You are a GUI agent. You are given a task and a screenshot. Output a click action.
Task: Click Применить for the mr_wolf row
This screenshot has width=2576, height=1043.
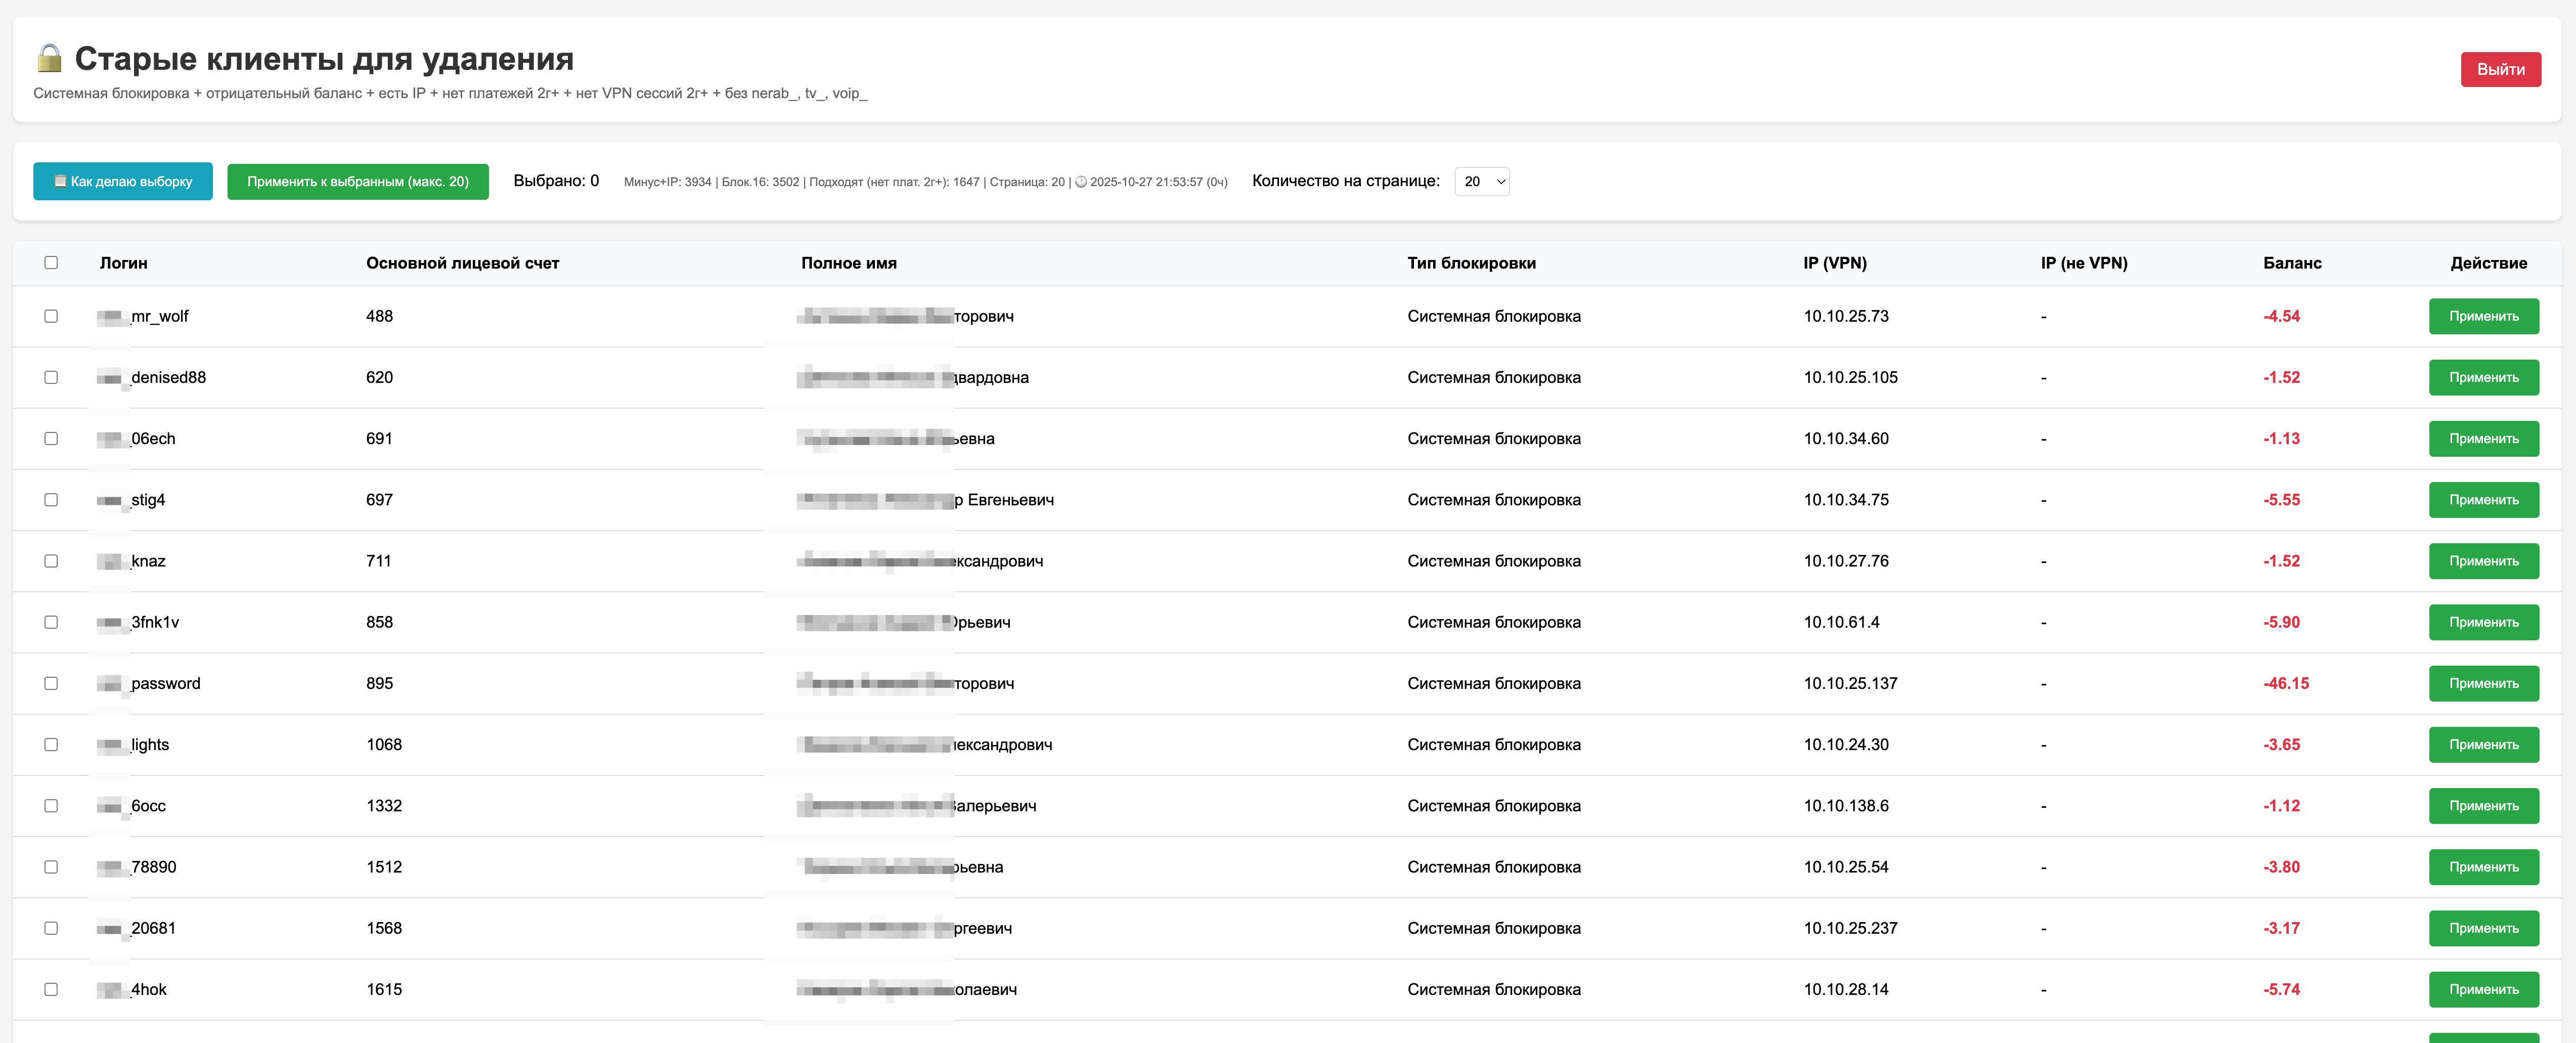[2484, 316]
